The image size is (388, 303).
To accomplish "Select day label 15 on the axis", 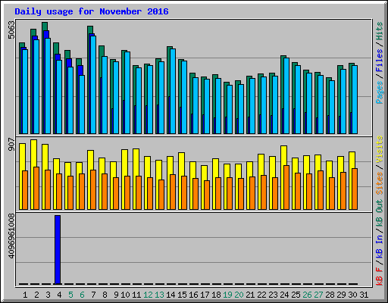I will coord(182,295).
